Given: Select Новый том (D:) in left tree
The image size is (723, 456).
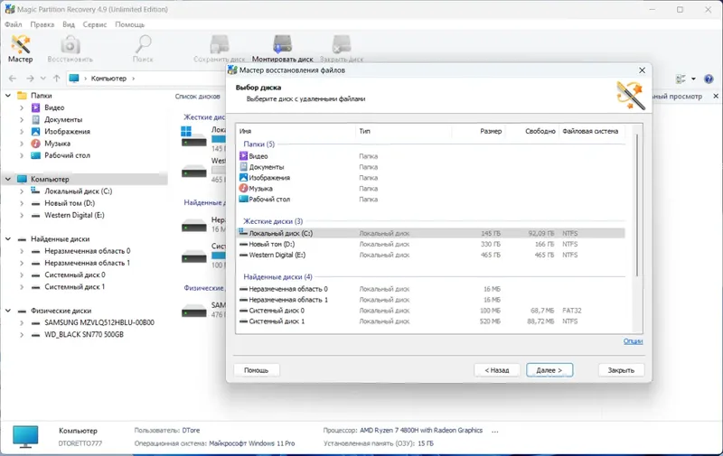Looking at the screenshot, I should [x=70, y=203].
